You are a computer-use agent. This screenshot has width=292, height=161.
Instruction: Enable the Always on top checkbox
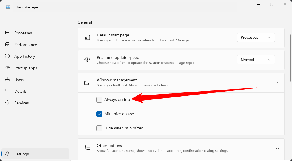tap(99, 99)
